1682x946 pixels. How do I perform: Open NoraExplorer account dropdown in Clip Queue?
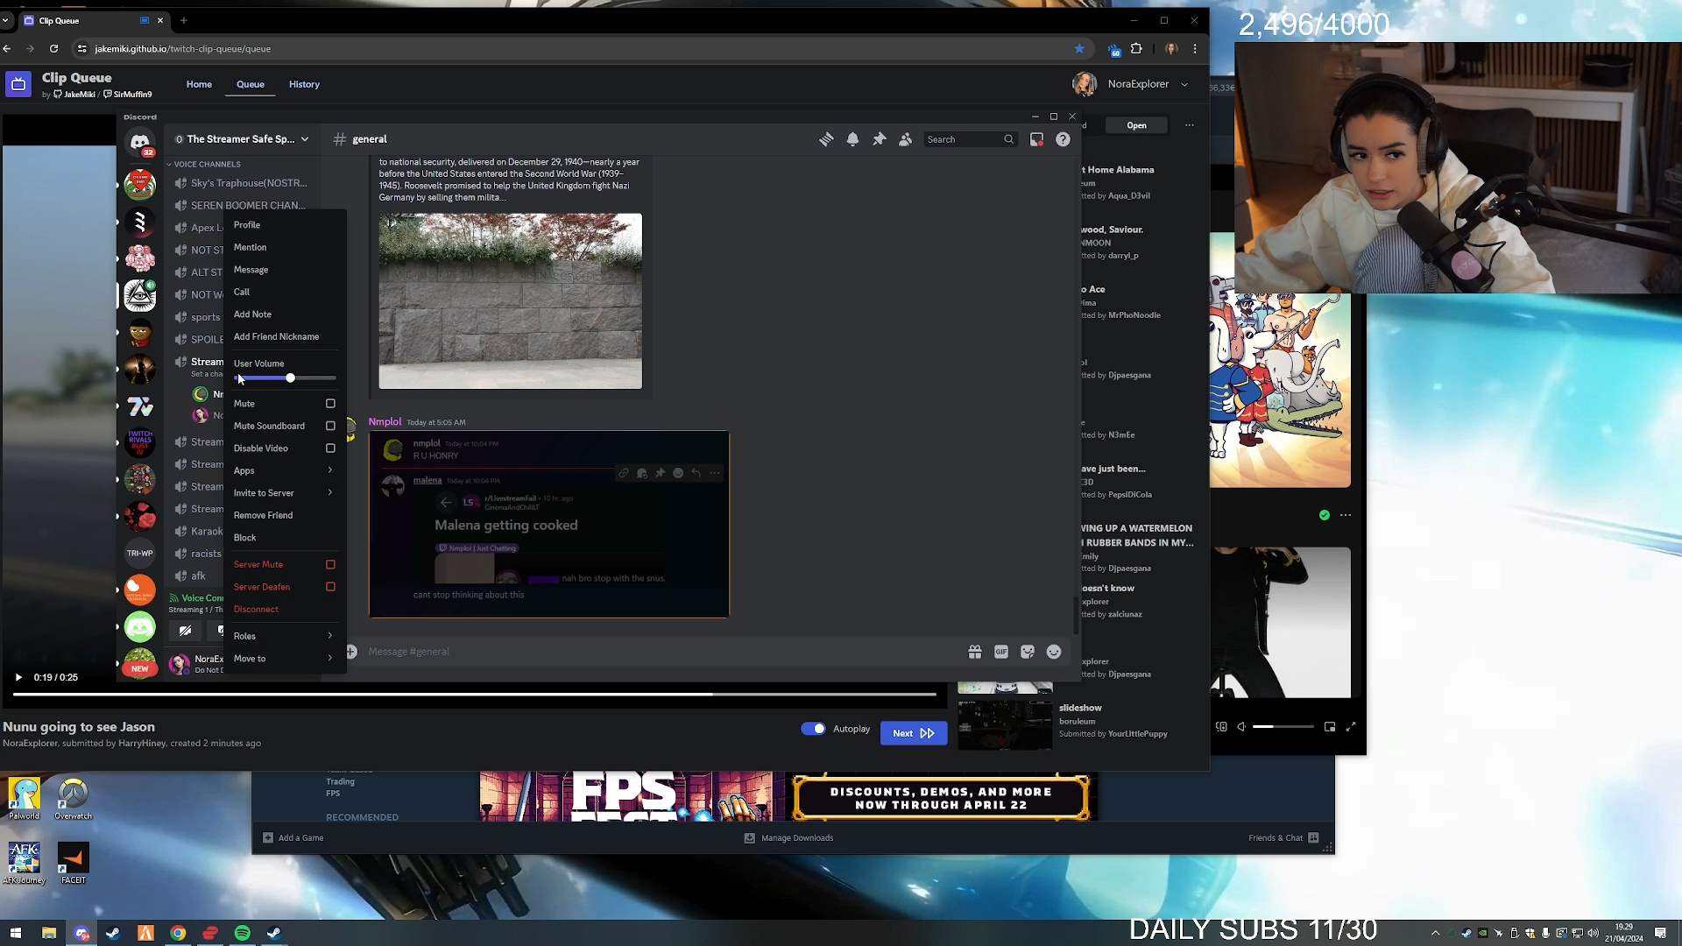[x=1131, y=84]
